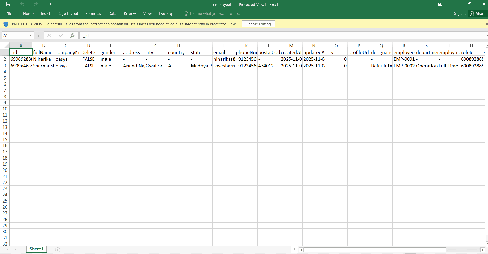488x254 pixels.
Task: Open the Name Box dropdown arrow
Action: [x=30, y=35]
